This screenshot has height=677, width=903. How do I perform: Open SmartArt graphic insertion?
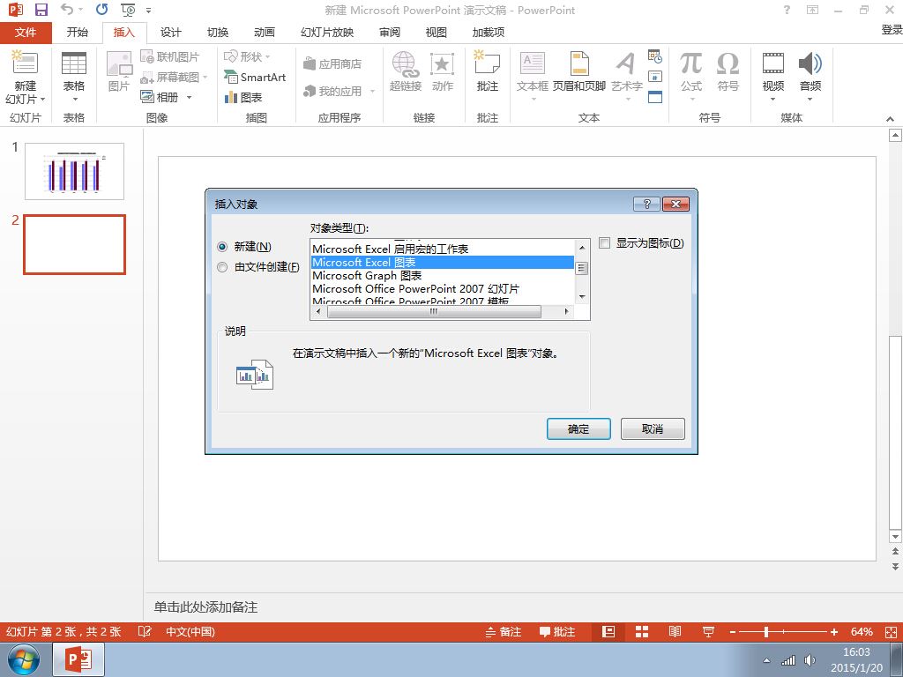(255, 78)
